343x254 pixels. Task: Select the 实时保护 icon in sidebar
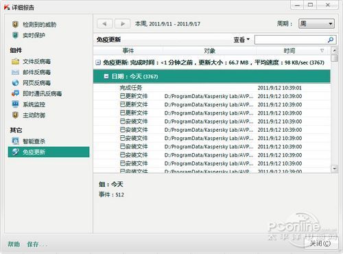coord(15,35)
